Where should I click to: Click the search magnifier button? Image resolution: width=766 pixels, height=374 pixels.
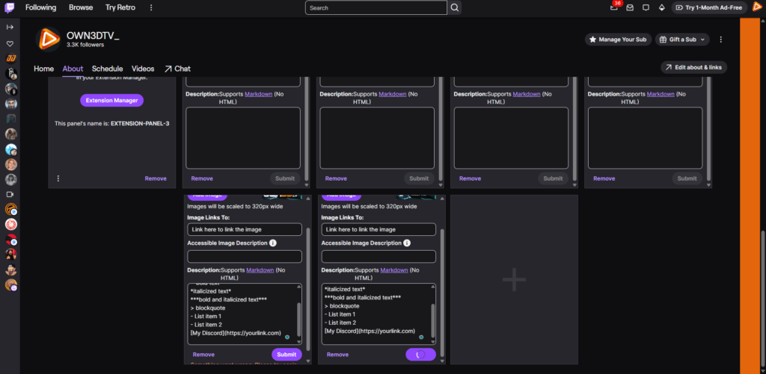[x=455, y=7]
